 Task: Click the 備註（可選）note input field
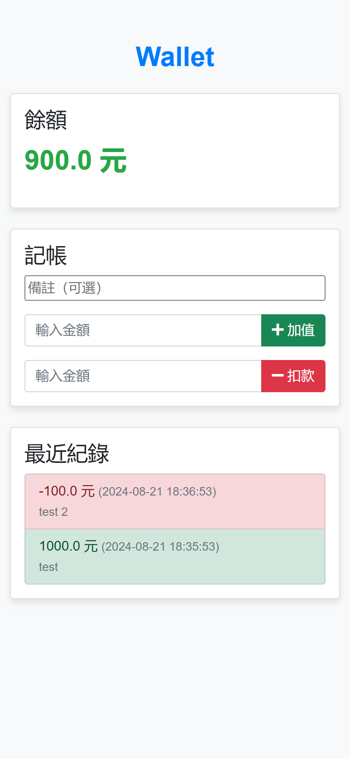[175, 288]
